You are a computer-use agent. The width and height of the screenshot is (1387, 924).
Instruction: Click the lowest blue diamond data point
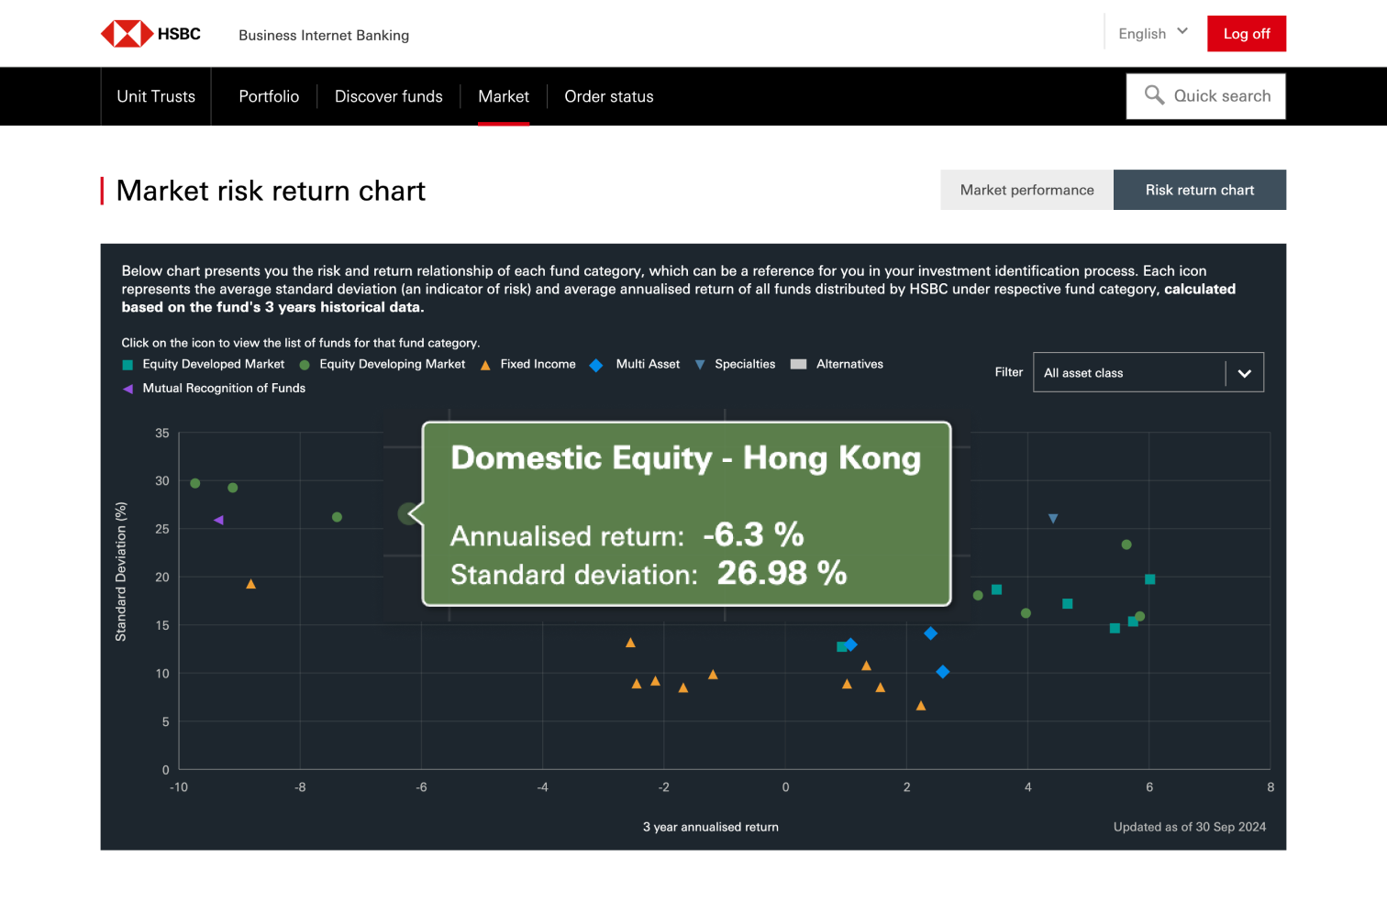[x=942, y=672]
